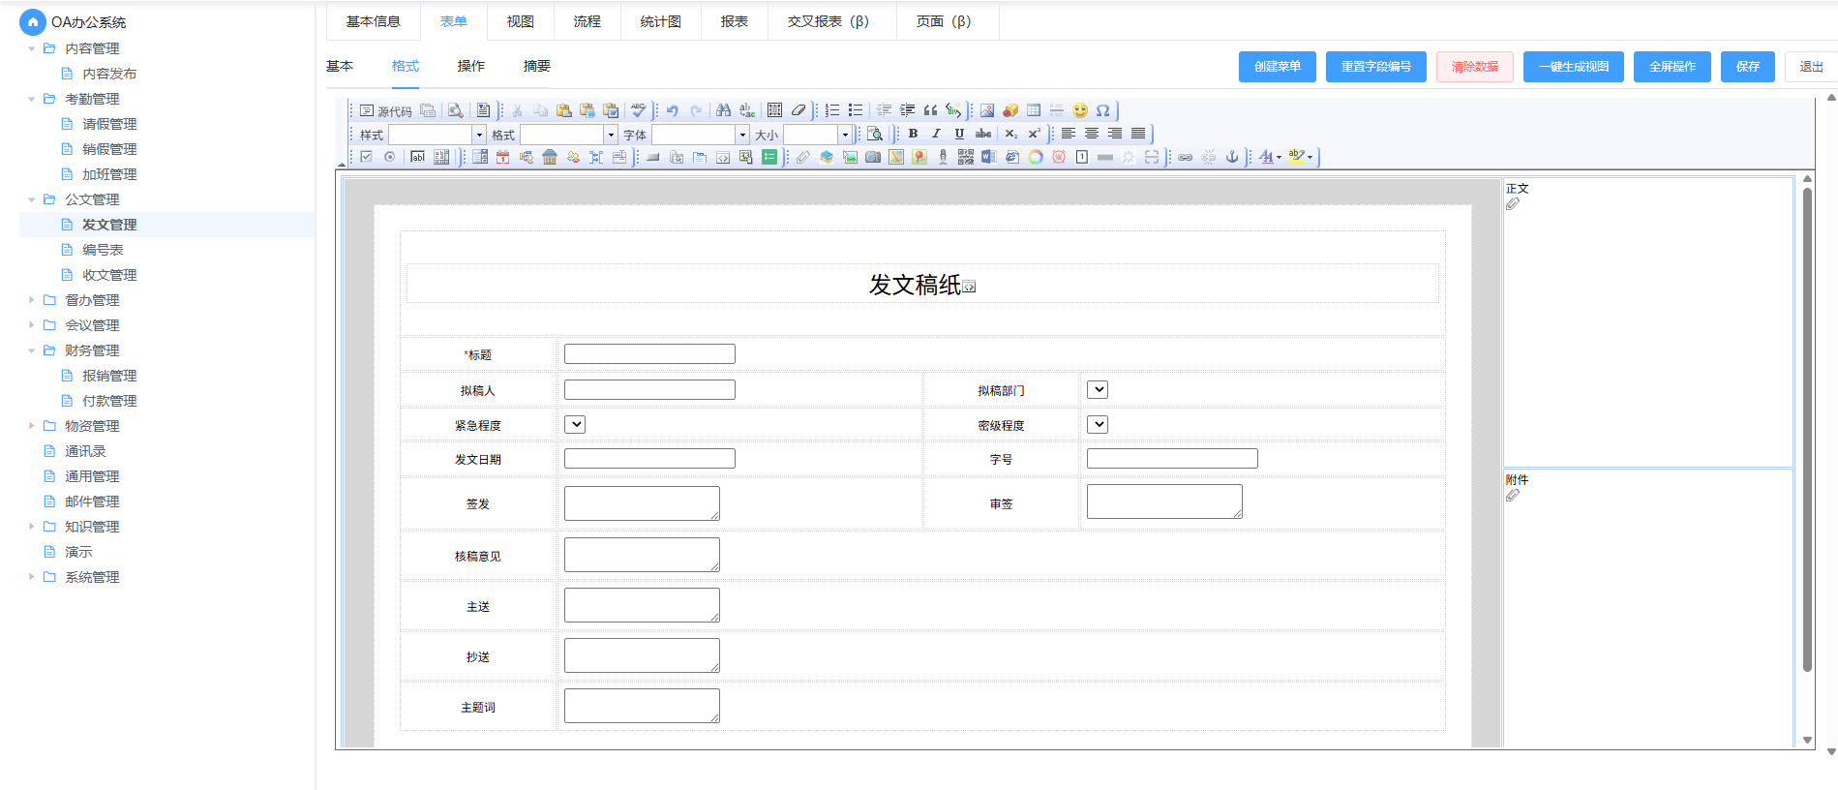Viewport: 1838px width, 790px height.
Task: Click the find binoculars icon
Action: pyautogui.click(x=724, y=110)
